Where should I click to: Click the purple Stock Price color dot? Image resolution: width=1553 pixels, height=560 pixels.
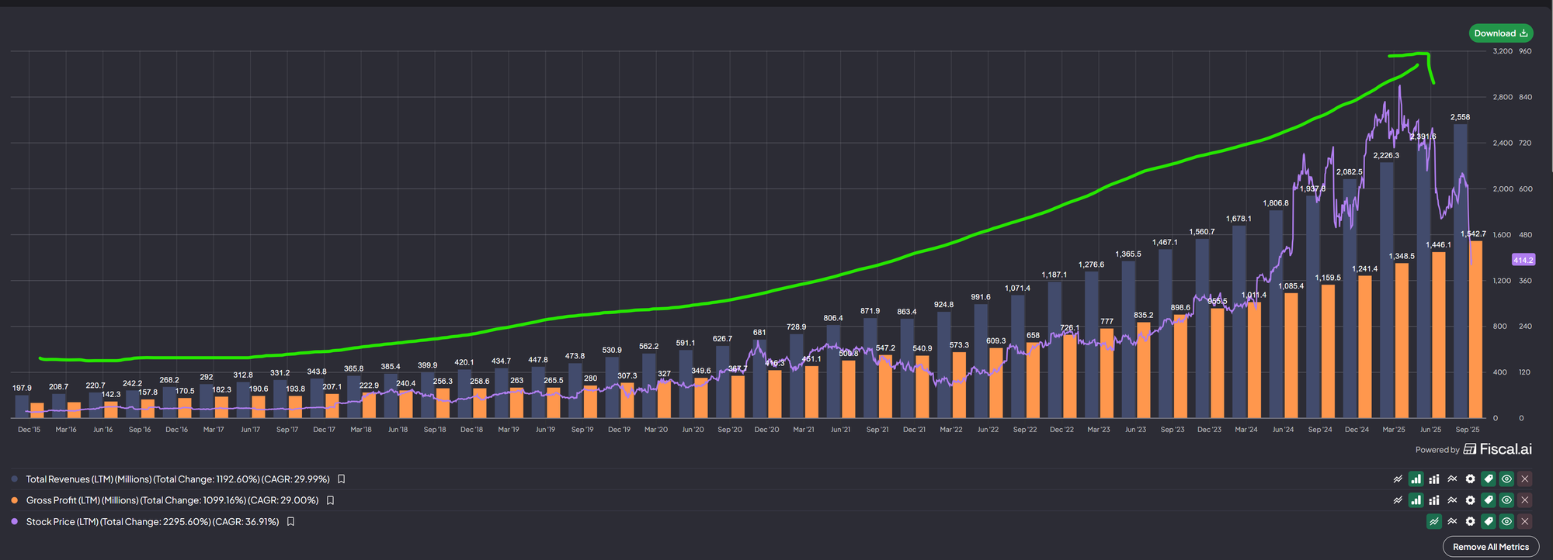click(15, 522)
